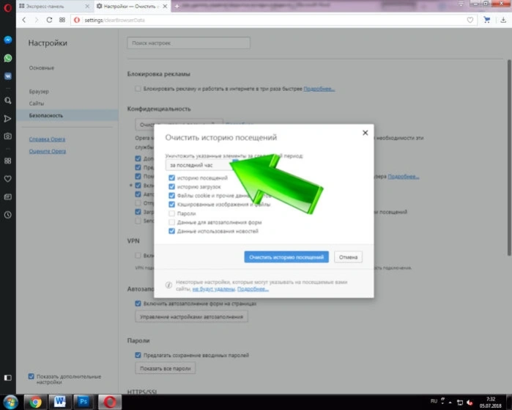
Task: Open the time period dropdown
Action: [x=201, y=165]
